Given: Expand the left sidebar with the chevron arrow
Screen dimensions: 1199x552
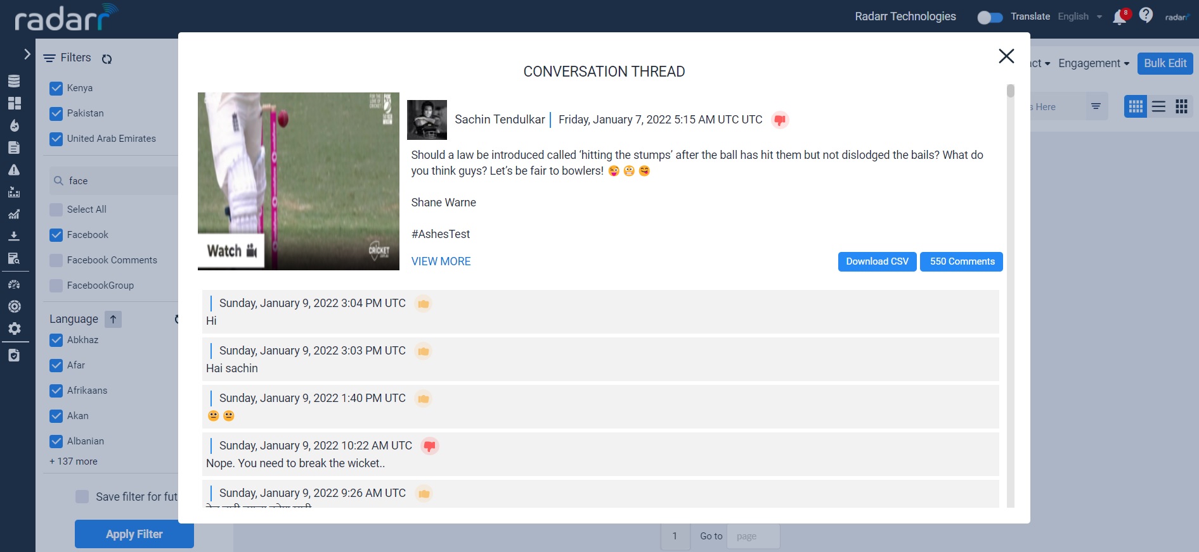Looking at the screenshot, I should pyautogui.click(x=27, y=54).
